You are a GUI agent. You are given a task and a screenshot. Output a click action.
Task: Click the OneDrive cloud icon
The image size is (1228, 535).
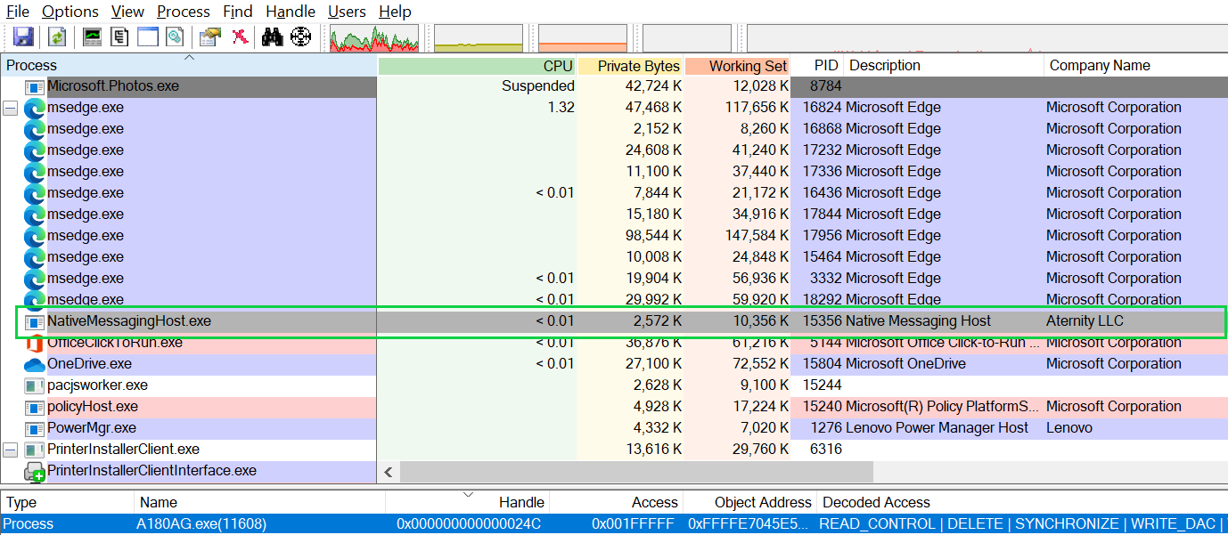pyautogui.click(x=35, y=364)
